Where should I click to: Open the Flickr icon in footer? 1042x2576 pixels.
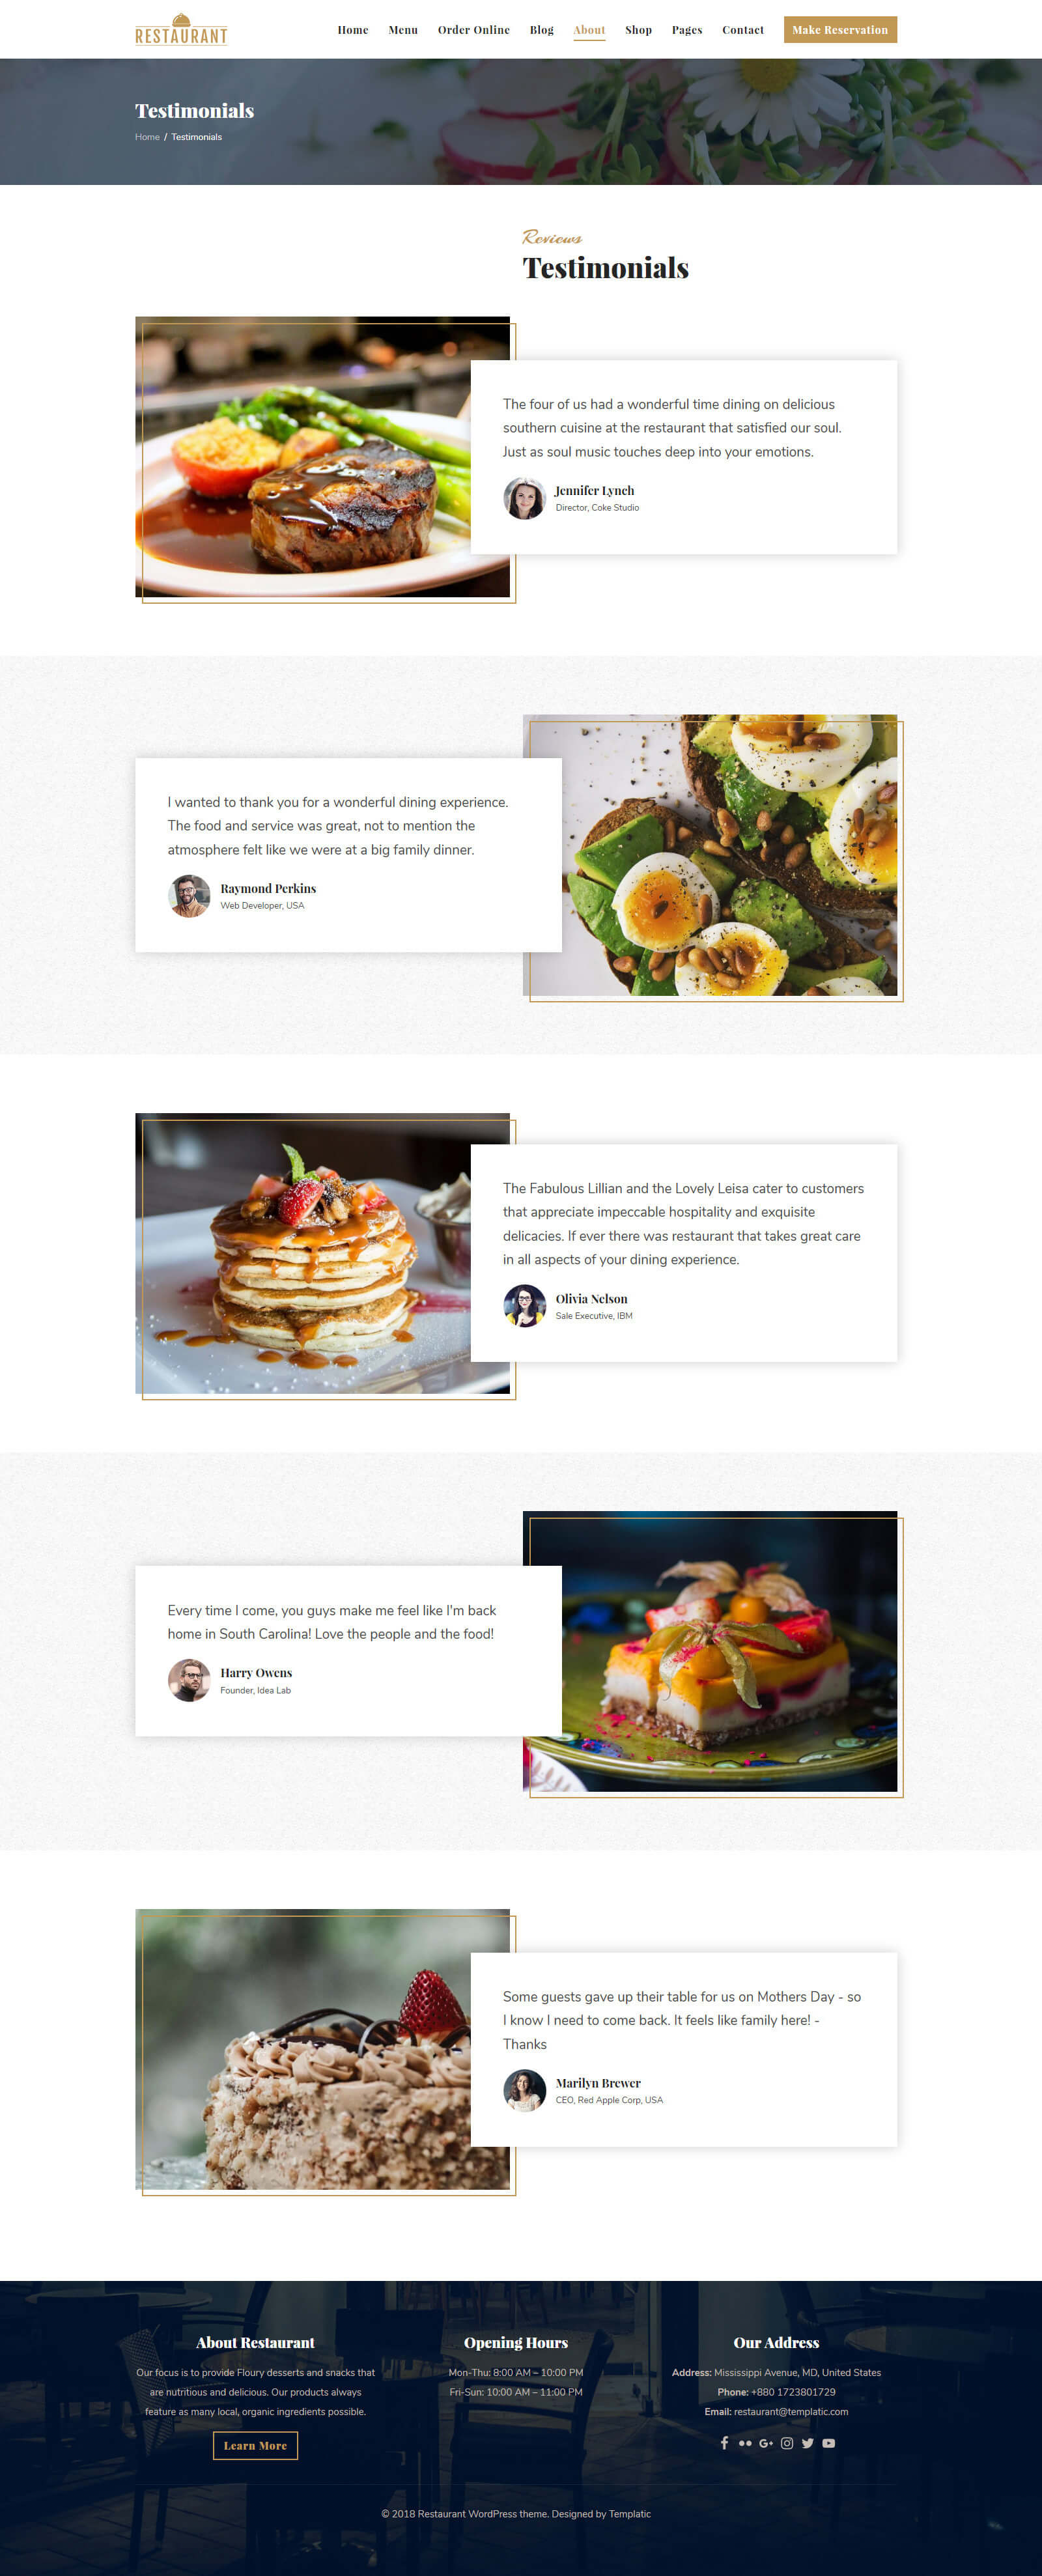(x=745, y=2443)
